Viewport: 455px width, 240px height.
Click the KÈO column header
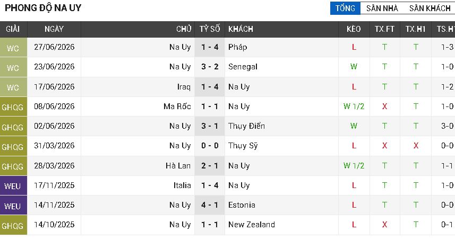354,29
